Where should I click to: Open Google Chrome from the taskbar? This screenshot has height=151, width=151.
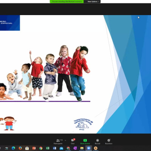click(41, 148)
